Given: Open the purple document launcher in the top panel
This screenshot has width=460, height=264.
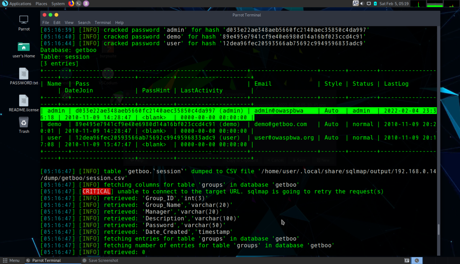Looking at the screenshot, I should tap(86, 3).
